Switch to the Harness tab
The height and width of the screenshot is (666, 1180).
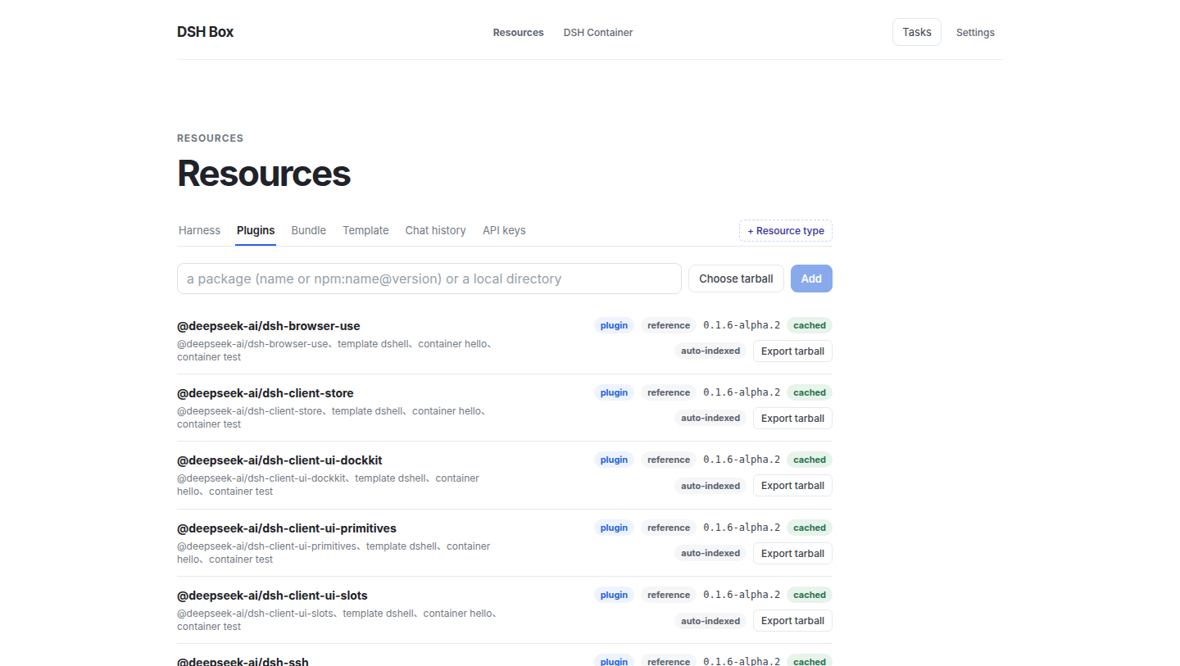pyautogui.click(x=199, y=230)
